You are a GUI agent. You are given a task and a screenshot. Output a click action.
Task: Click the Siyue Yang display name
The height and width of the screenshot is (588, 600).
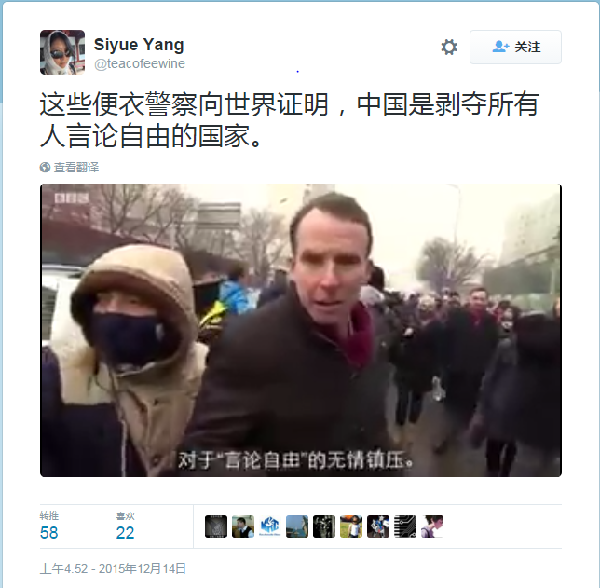pos(139,45)
